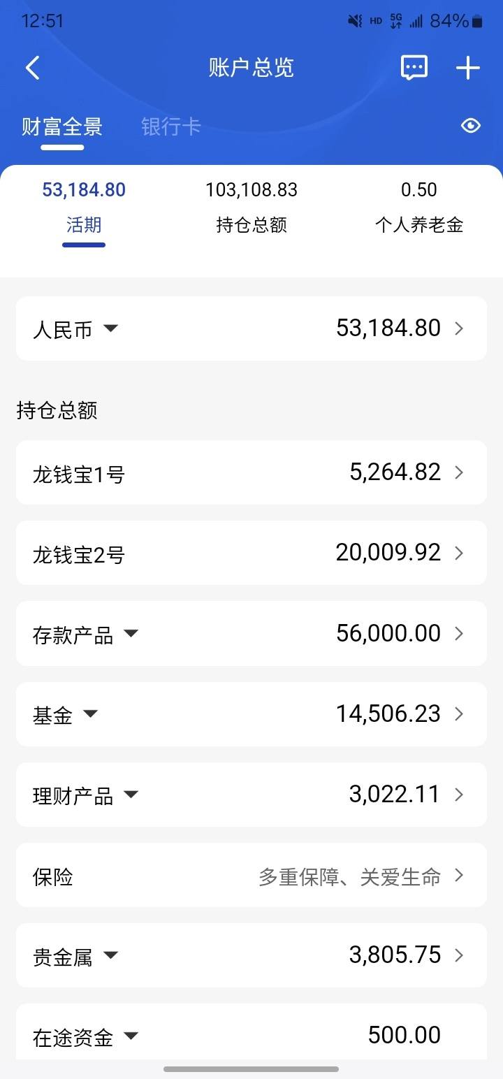
Task: Expand the 理财产品 dropdown triangle
Action: tap(131, 794)
